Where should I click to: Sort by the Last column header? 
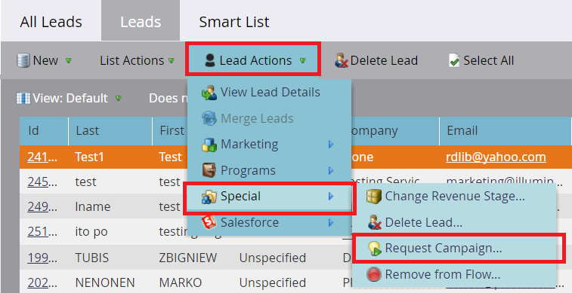tap(110, 131)
